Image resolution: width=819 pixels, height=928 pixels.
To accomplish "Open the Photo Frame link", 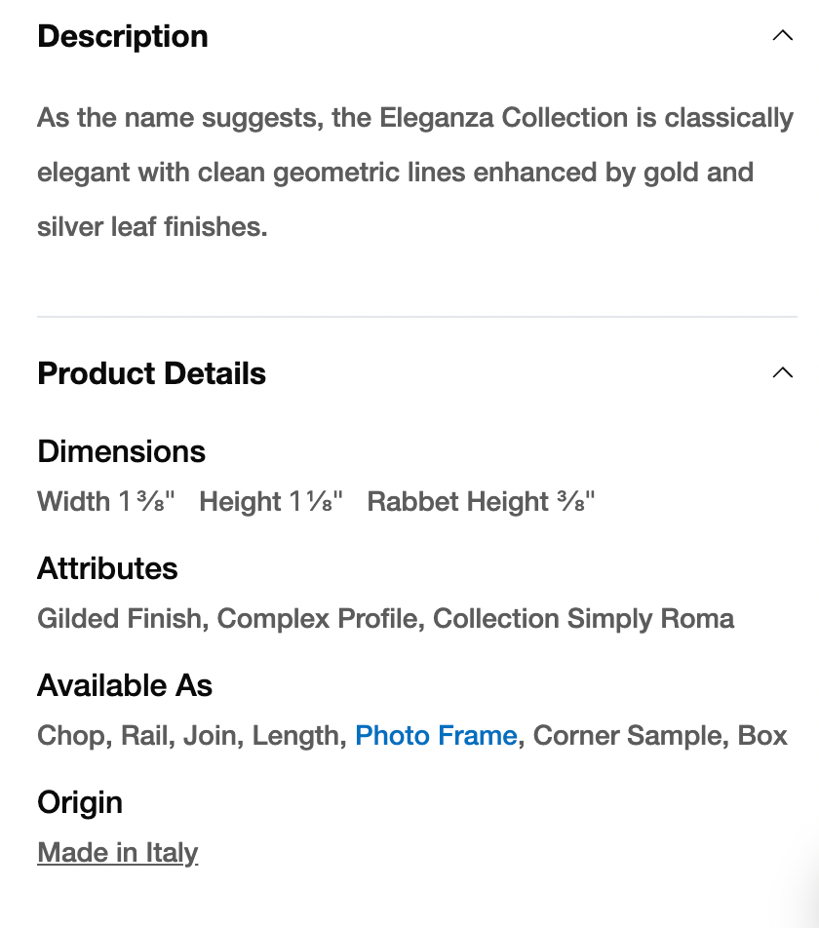I will (x=436, y=735).
